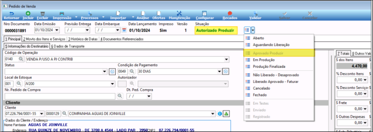Click the blue info icon for client
Image resolution: width=373 pixels, height=132 pixels.
(220, 114)
